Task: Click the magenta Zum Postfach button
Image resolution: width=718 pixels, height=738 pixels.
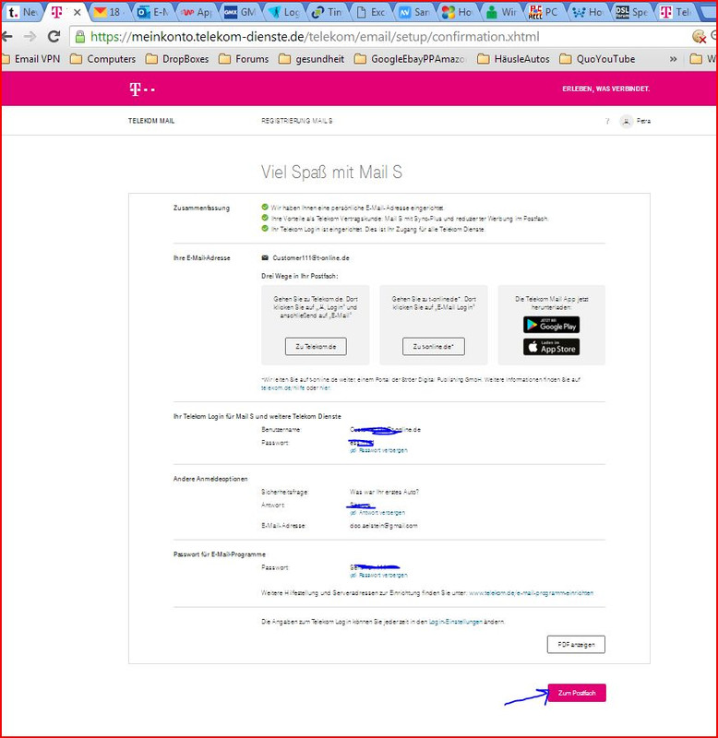Action: [577, 693]
